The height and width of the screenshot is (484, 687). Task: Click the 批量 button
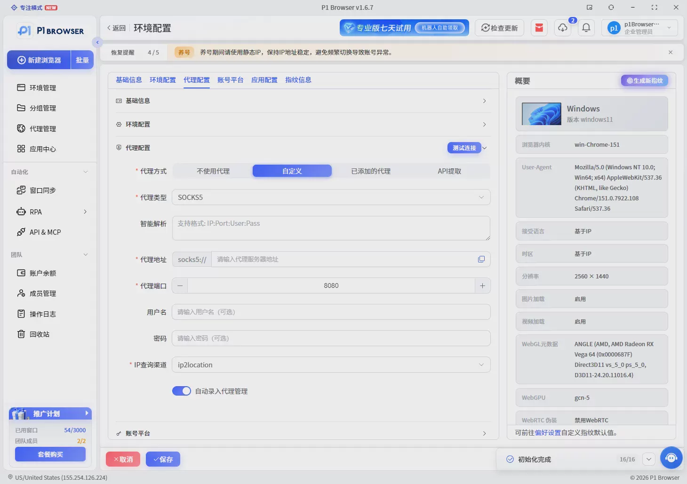point(82,60)
